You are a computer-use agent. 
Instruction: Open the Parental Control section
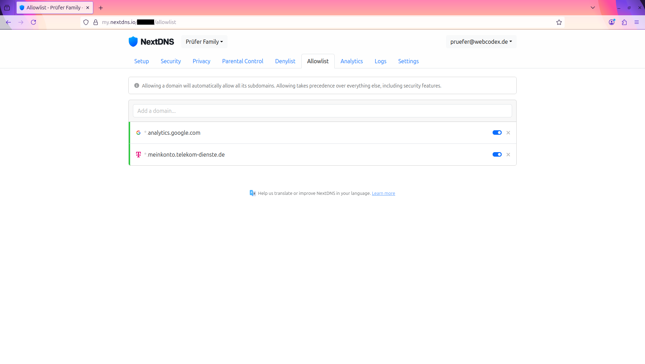[x=242, y=61]
